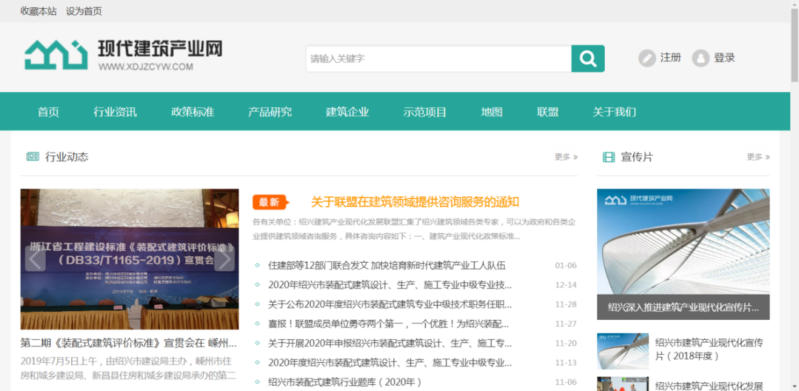Screen dimensions: 799x391
Task: Click 更多 in the 行业动态 section
Action: pos(566,157)
